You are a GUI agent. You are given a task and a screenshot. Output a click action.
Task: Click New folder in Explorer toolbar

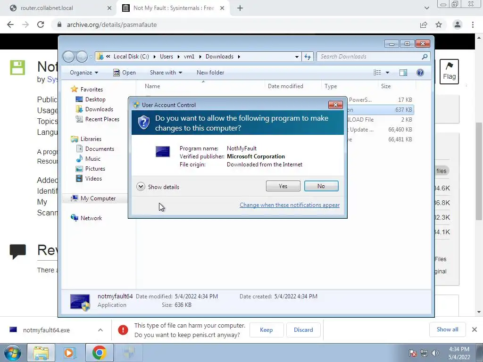210,73
